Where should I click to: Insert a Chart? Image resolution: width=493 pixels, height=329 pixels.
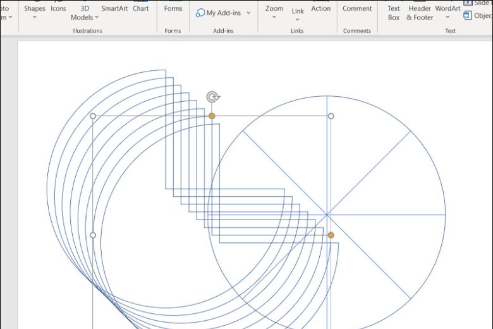click(x=140, y=8)
